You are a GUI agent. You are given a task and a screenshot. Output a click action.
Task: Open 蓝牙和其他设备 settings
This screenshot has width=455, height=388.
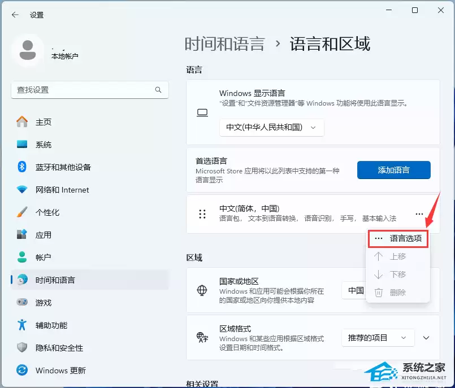pyautogui.click(x=90, y=167)
